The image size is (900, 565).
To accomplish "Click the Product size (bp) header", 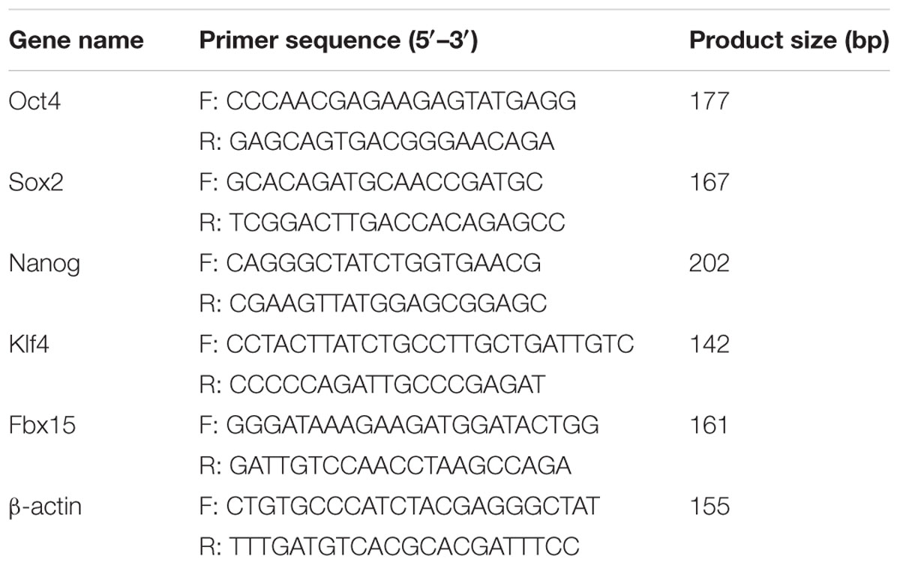I will coord(789,40).
